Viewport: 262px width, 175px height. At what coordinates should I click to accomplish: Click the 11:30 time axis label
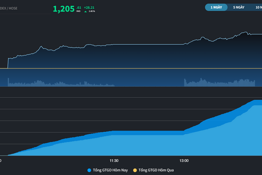click(x=114, y=161)
